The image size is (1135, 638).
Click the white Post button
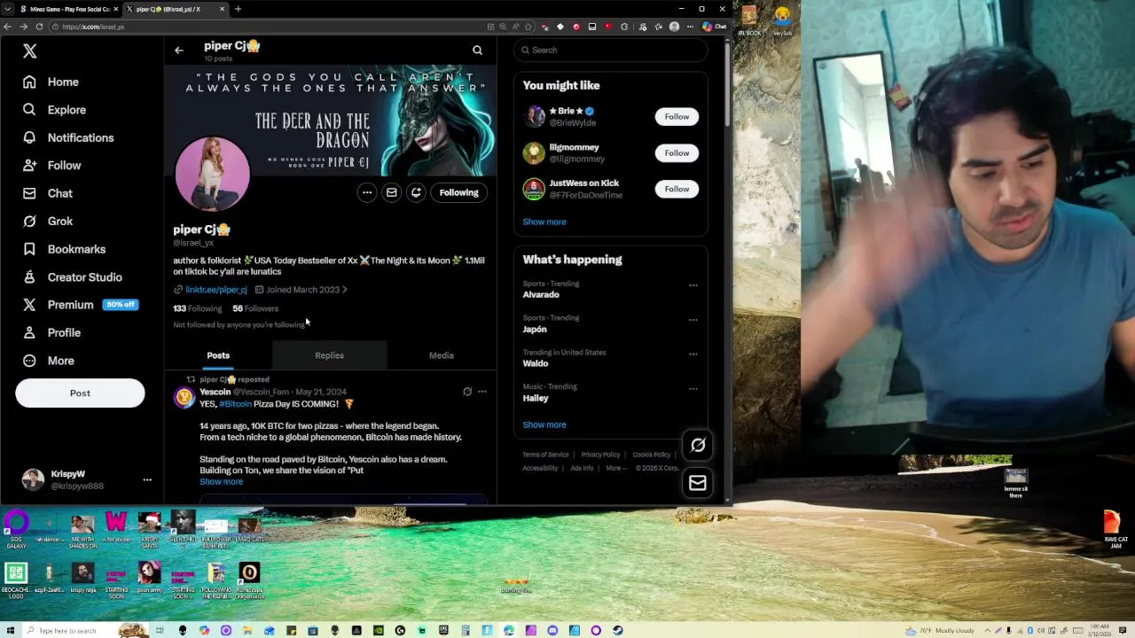pos(80,393)
